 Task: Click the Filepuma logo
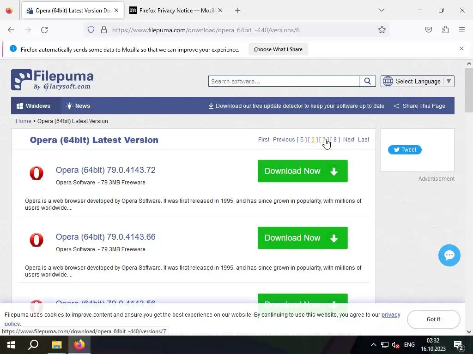tap(52, 80)
